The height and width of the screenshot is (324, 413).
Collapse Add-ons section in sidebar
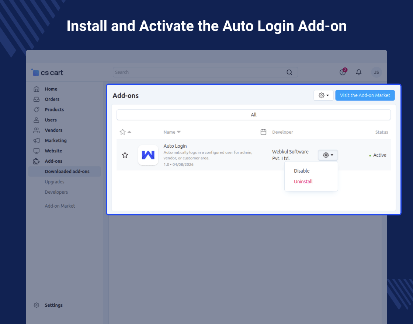point(53,161)
